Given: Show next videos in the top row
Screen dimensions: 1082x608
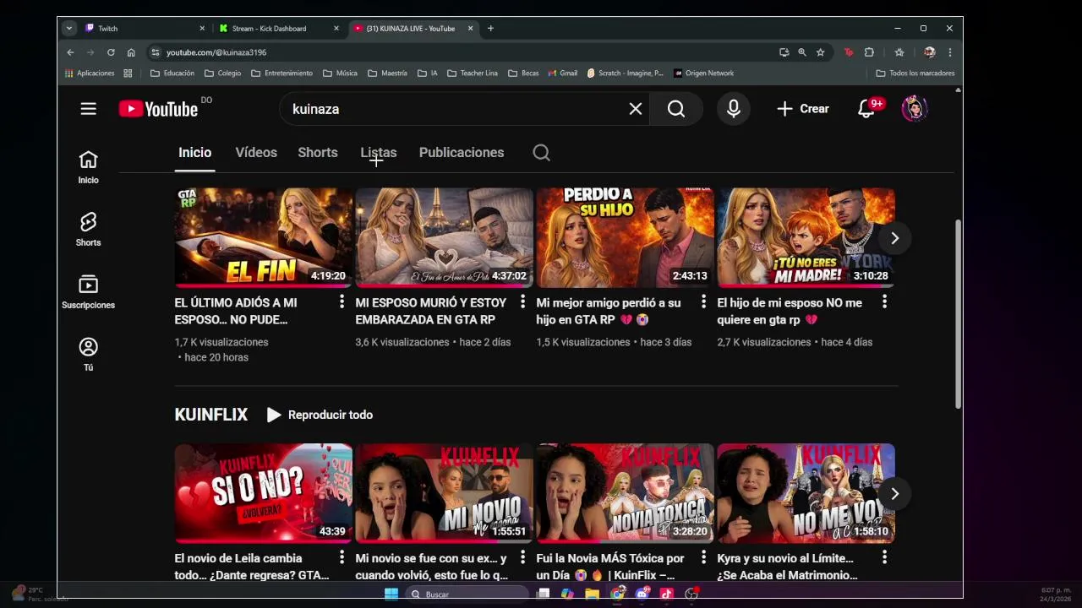Looking at the screenshot, I should [x=894, y=238].
